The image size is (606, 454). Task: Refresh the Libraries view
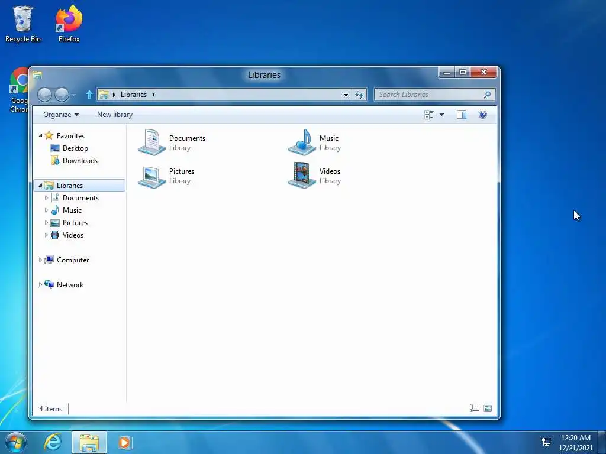pyautogui.click(x=359, y=95)
